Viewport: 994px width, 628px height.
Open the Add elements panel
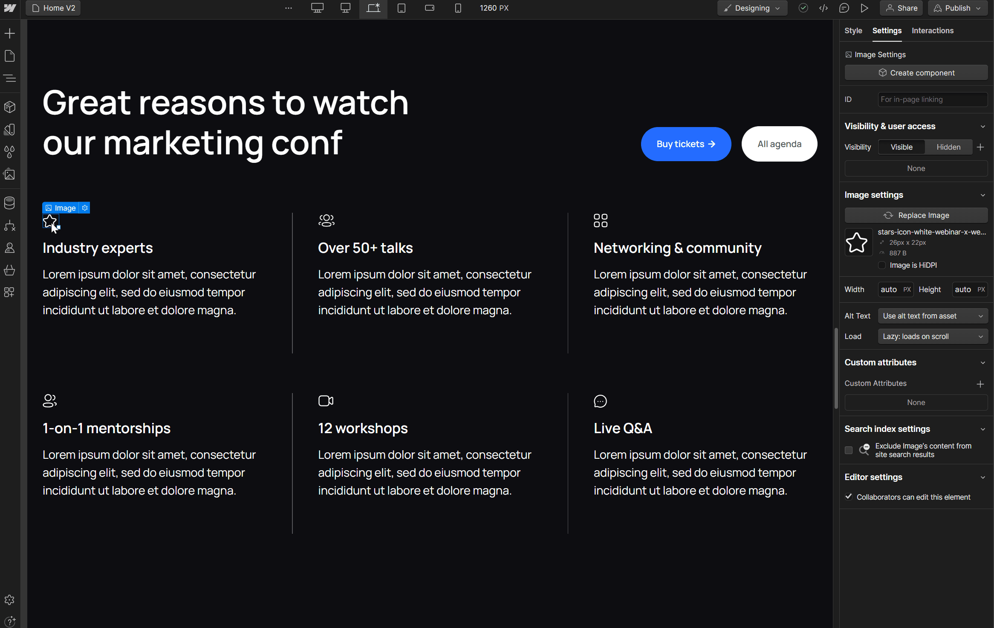pos(9,33)
